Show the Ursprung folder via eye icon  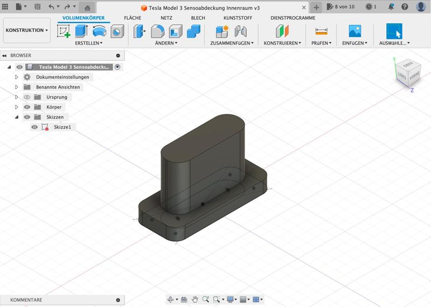click(x=27, y=97)
